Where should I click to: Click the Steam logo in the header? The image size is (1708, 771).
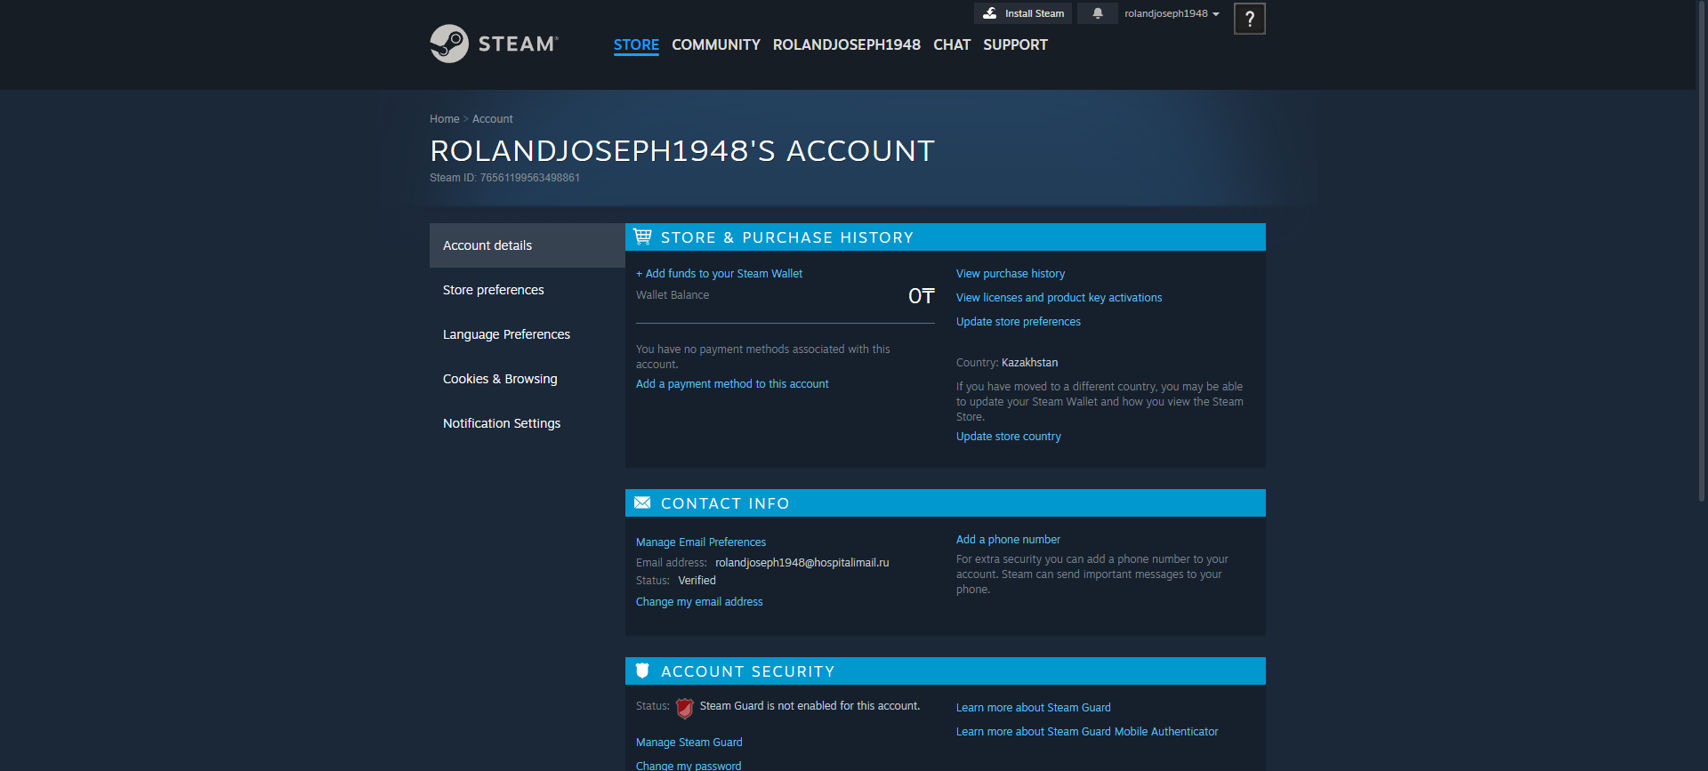point(495,44)
